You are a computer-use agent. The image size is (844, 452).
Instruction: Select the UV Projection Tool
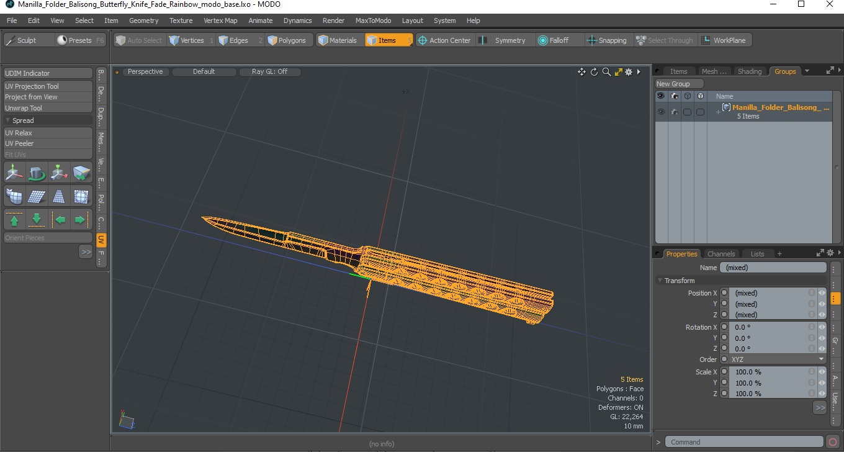[48, 86]
